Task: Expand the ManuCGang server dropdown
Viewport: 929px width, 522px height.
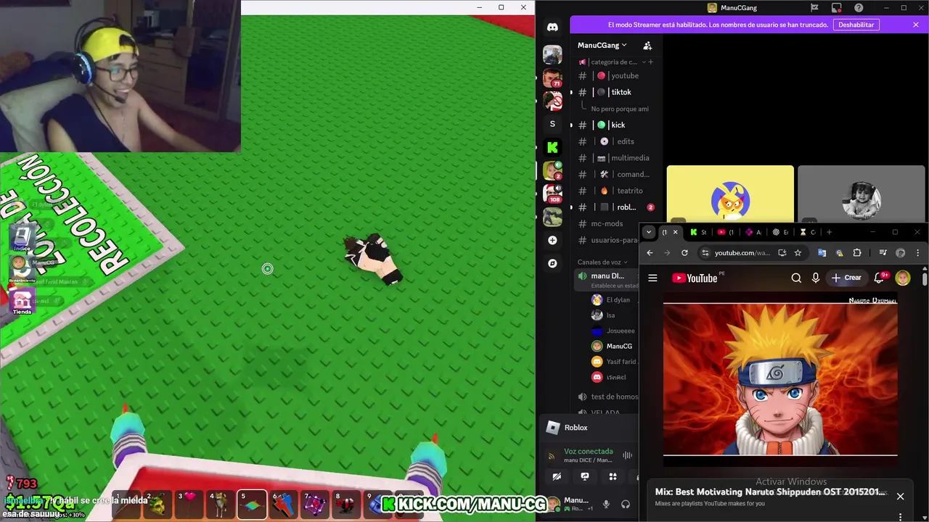Action: pyautogui.click(x=602, y=45)
